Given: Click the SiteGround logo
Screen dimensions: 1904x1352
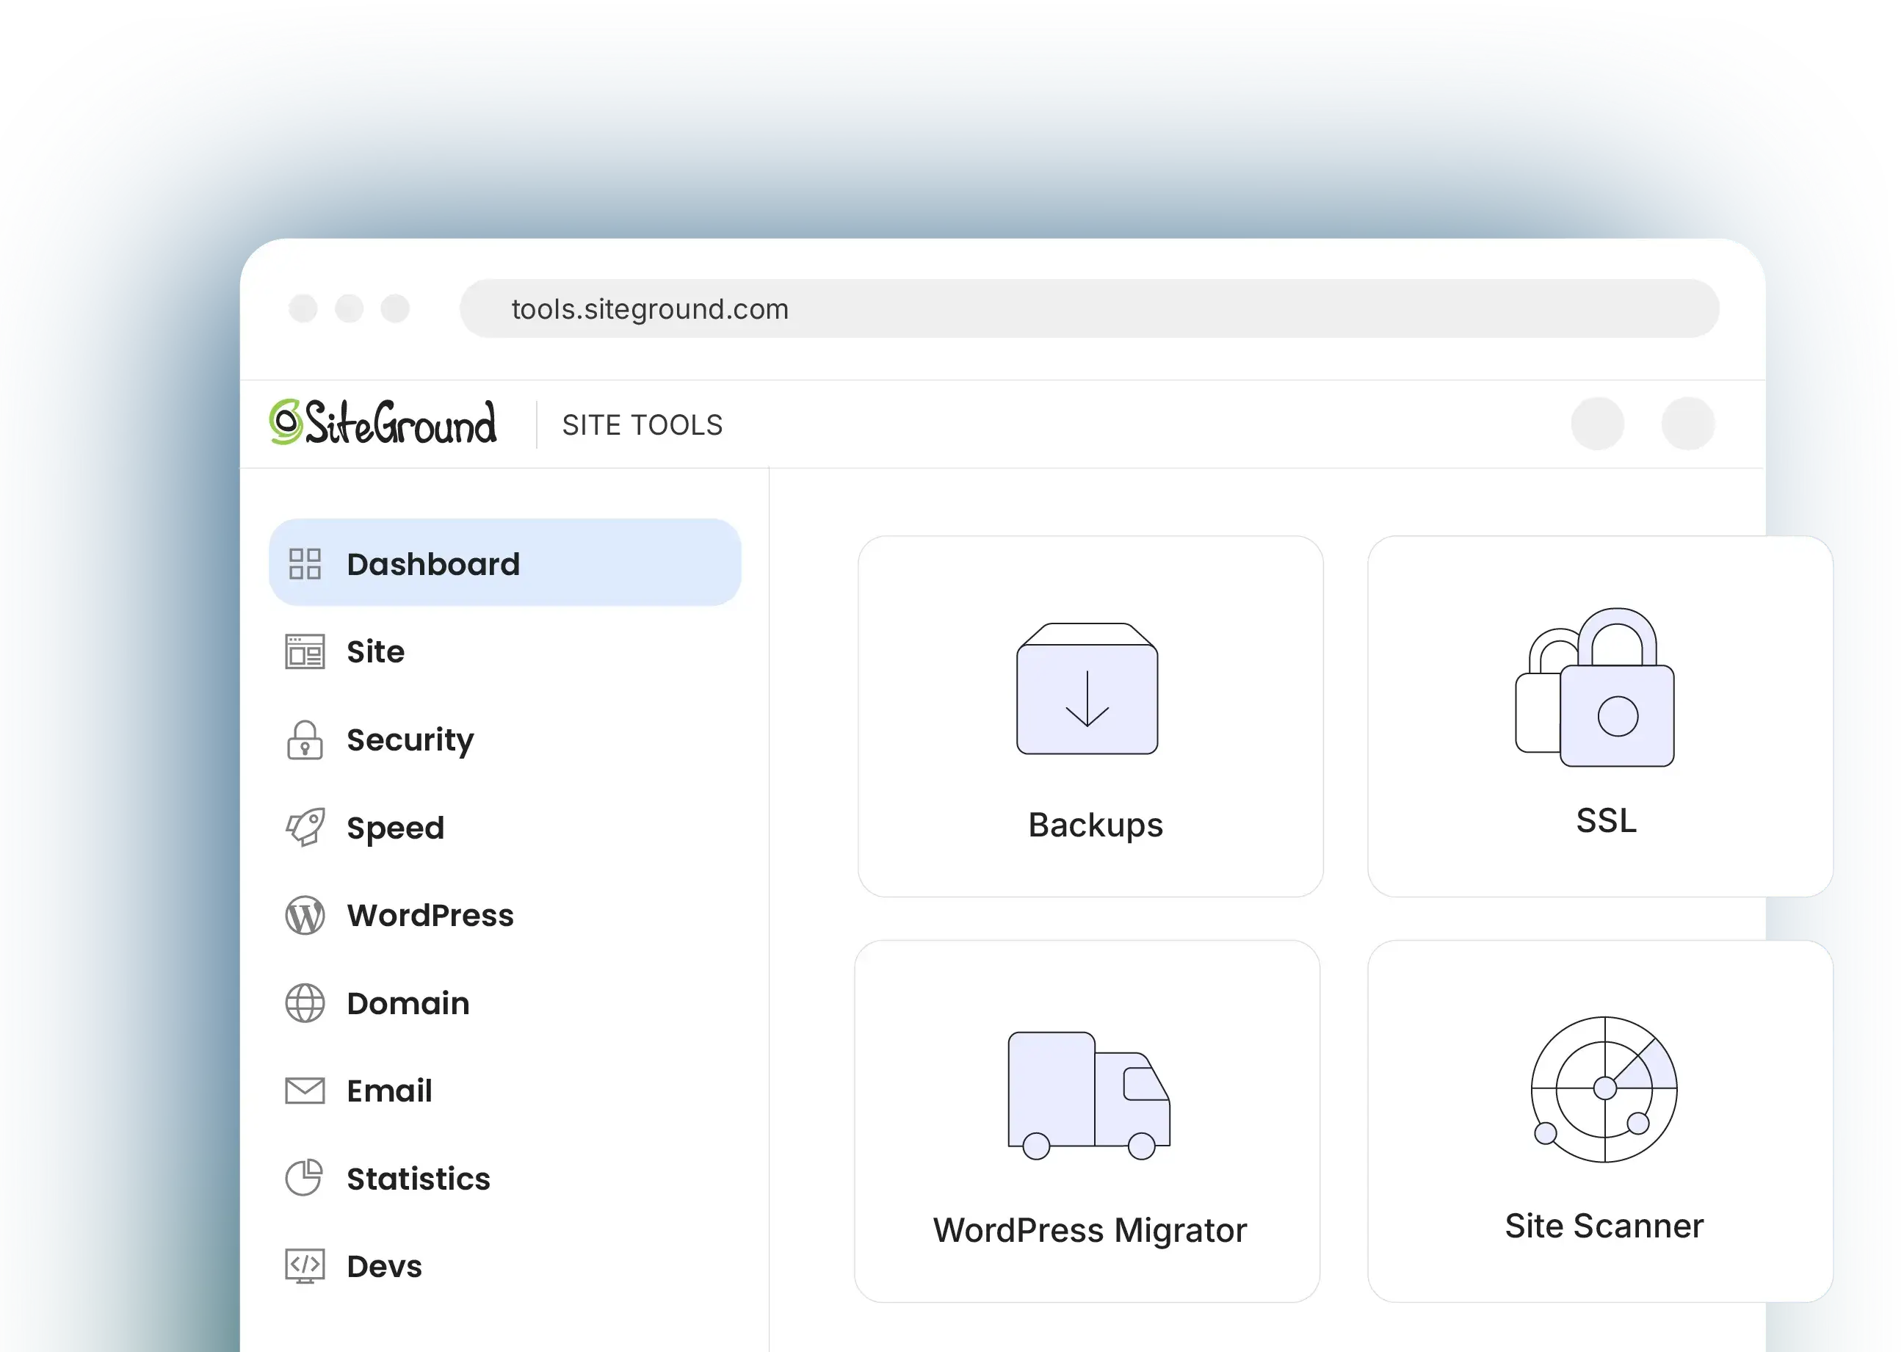Looking at the screenshot, I should point(383,423).
